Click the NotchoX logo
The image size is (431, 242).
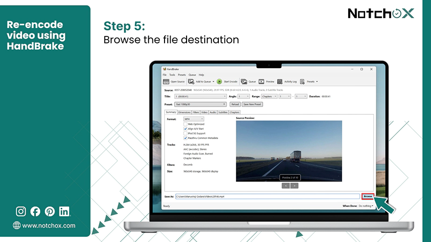381,14
